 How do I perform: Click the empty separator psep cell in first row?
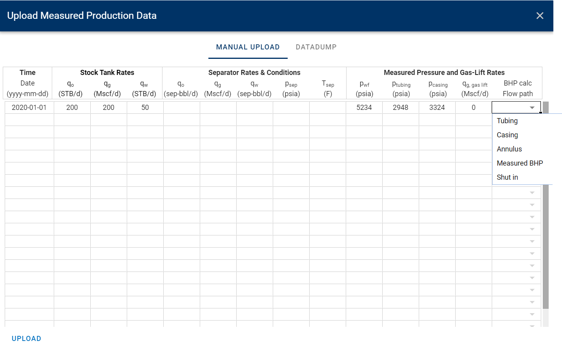coord(291,108)
